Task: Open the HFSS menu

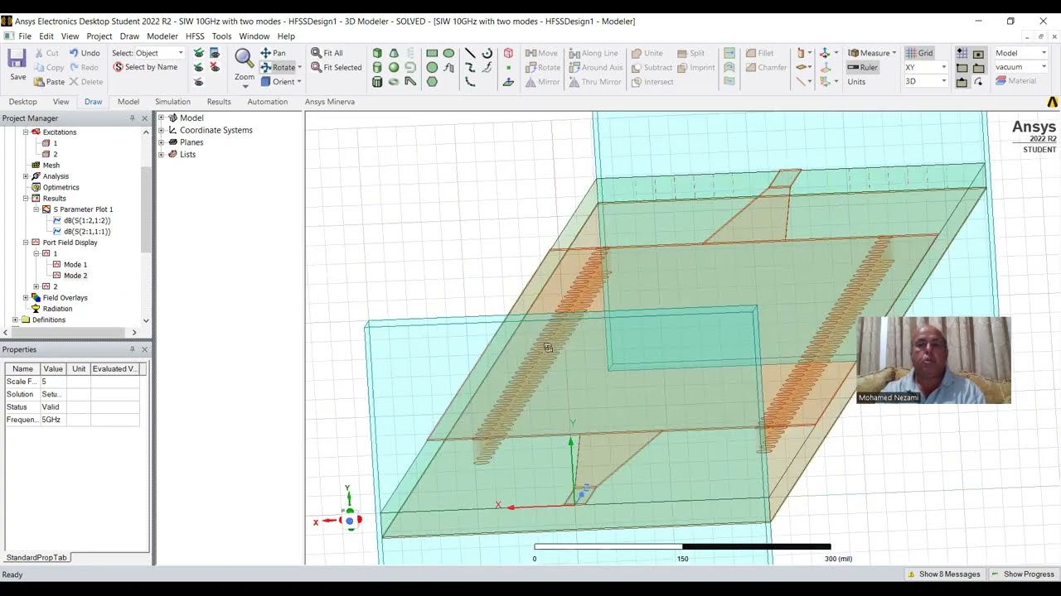Action: (195, 36)
